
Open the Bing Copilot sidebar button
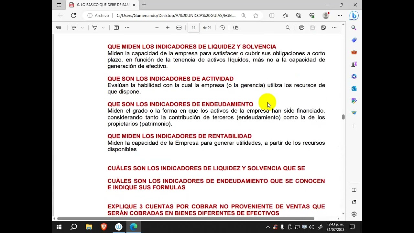point(354,16)
